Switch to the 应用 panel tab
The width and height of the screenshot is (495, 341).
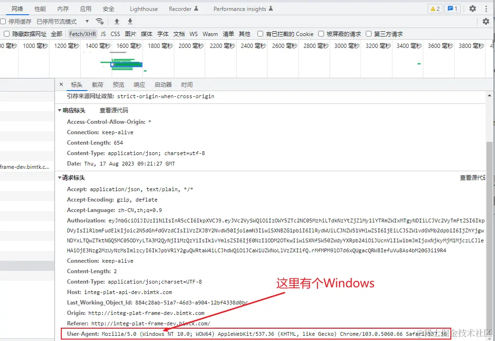(86, 9)
